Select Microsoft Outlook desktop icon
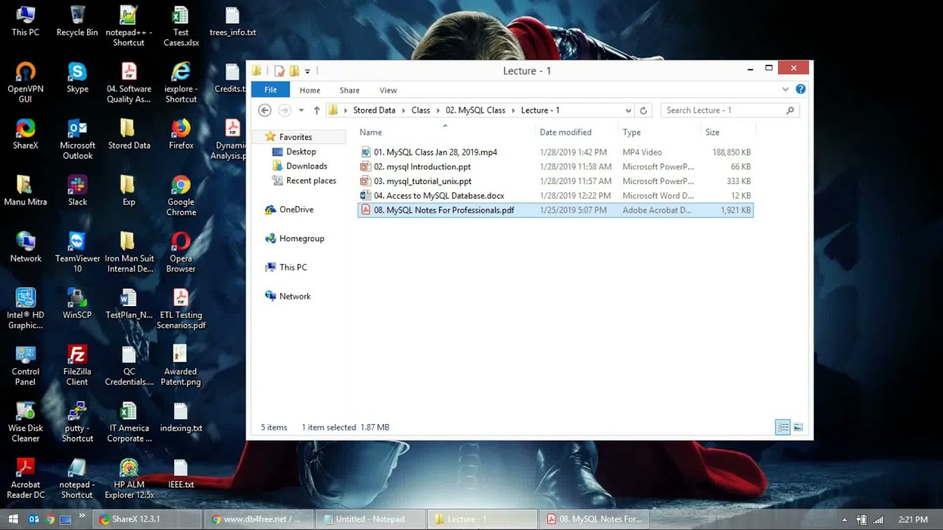This screenshot has height=530, width=943. tap(77, 139)
